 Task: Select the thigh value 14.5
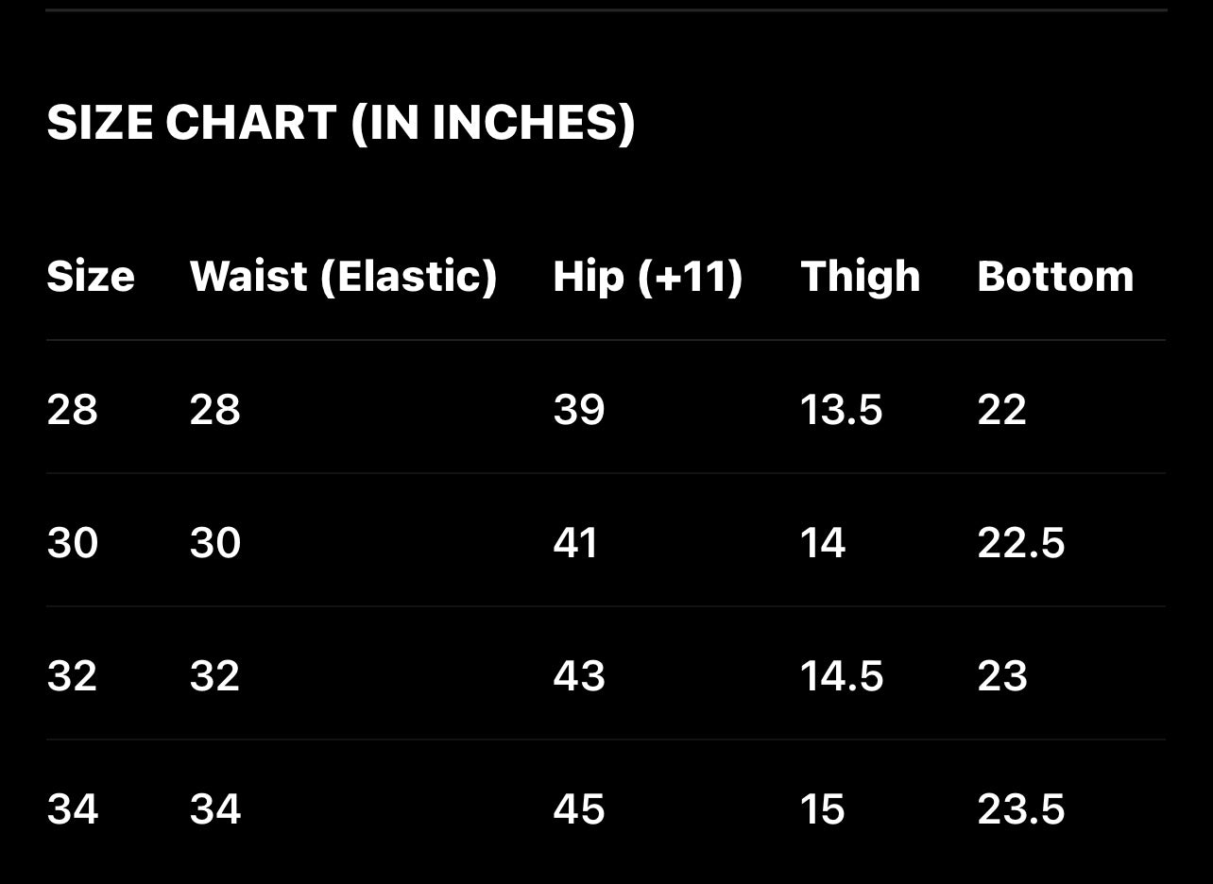(841, 676)
